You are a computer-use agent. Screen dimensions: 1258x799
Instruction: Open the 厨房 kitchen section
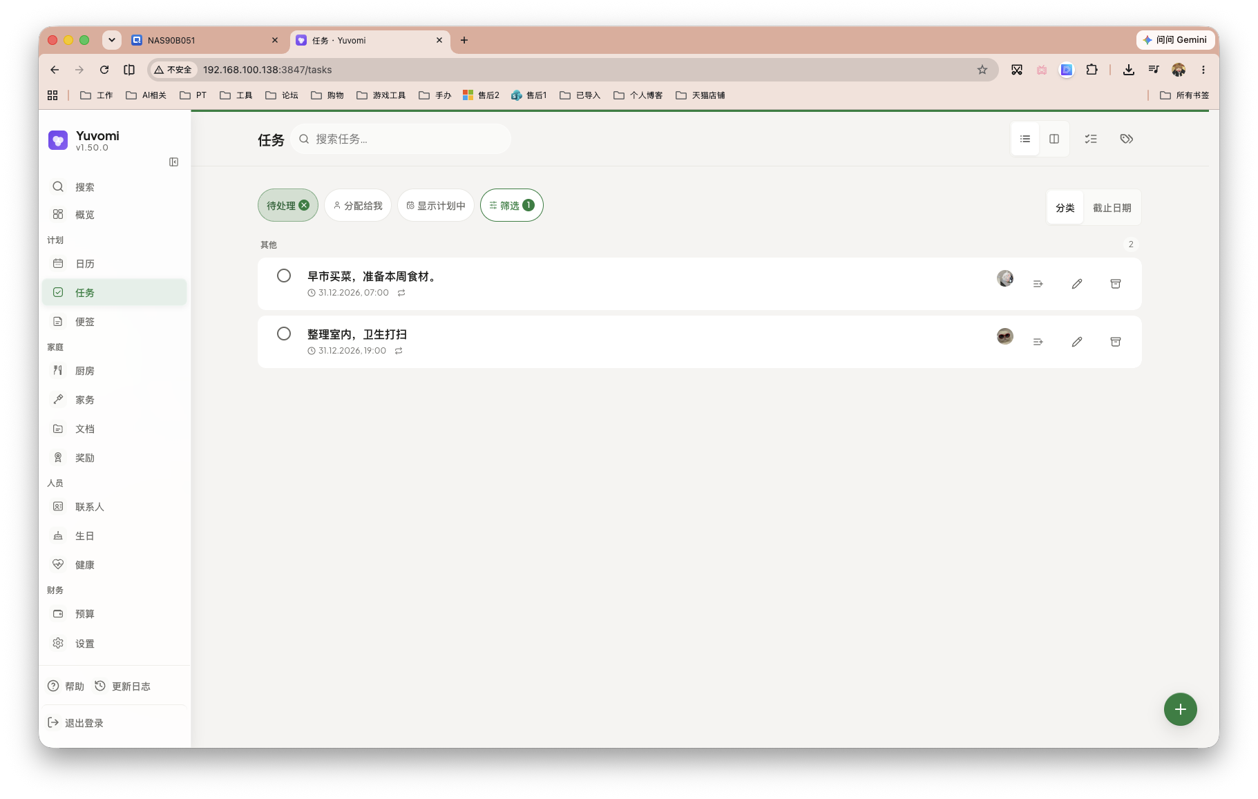click(x=114, y=371)
